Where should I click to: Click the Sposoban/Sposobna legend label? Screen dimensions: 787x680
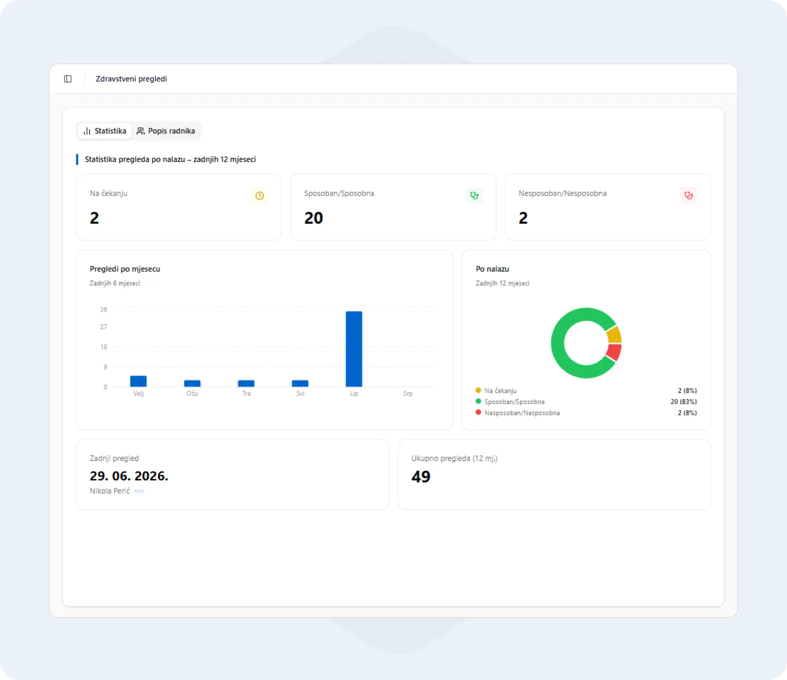pyautogui.click(x=515, y=402)
